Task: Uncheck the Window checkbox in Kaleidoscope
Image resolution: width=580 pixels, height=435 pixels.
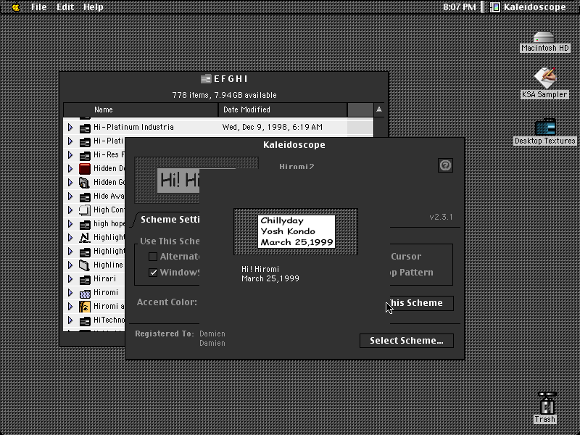Action: (x=153, y=273)
